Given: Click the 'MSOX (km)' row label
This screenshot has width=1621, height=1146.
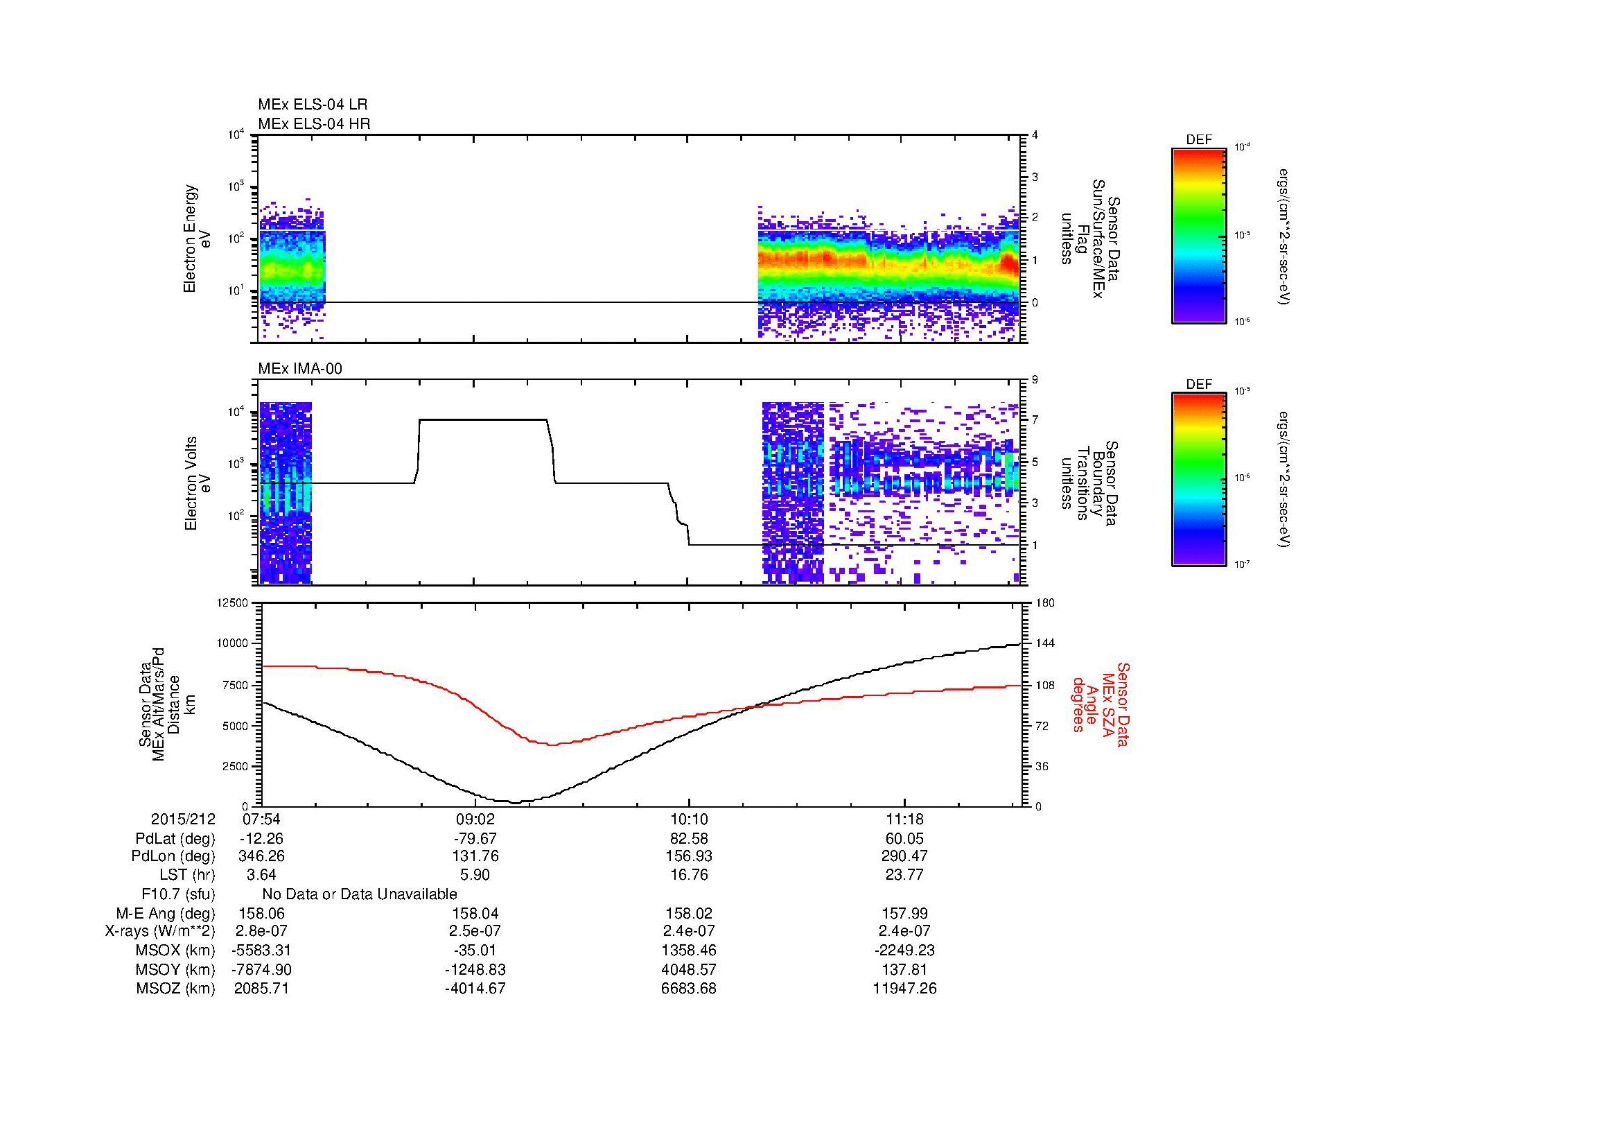Looking at the screenshot, I should coord(176,950).
